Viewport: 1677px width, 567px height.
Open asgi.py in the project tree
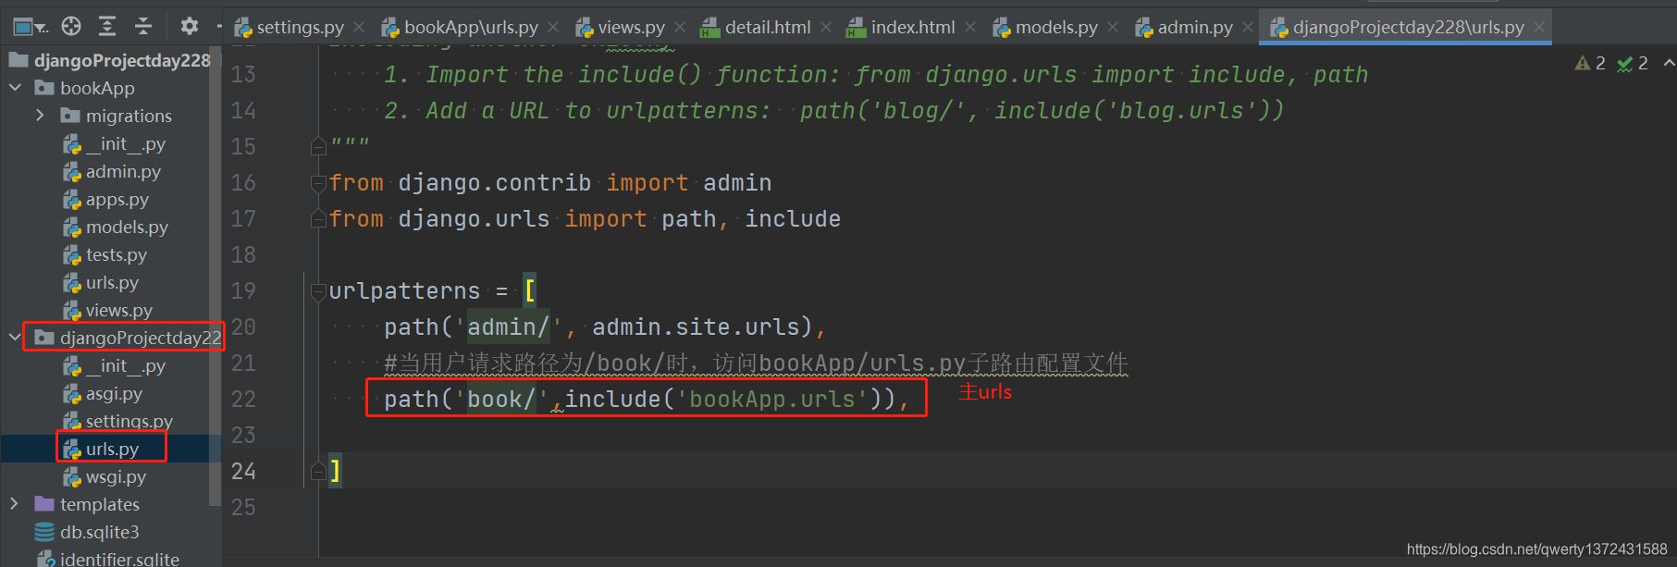pyautogui.click(x=114, y=393)
